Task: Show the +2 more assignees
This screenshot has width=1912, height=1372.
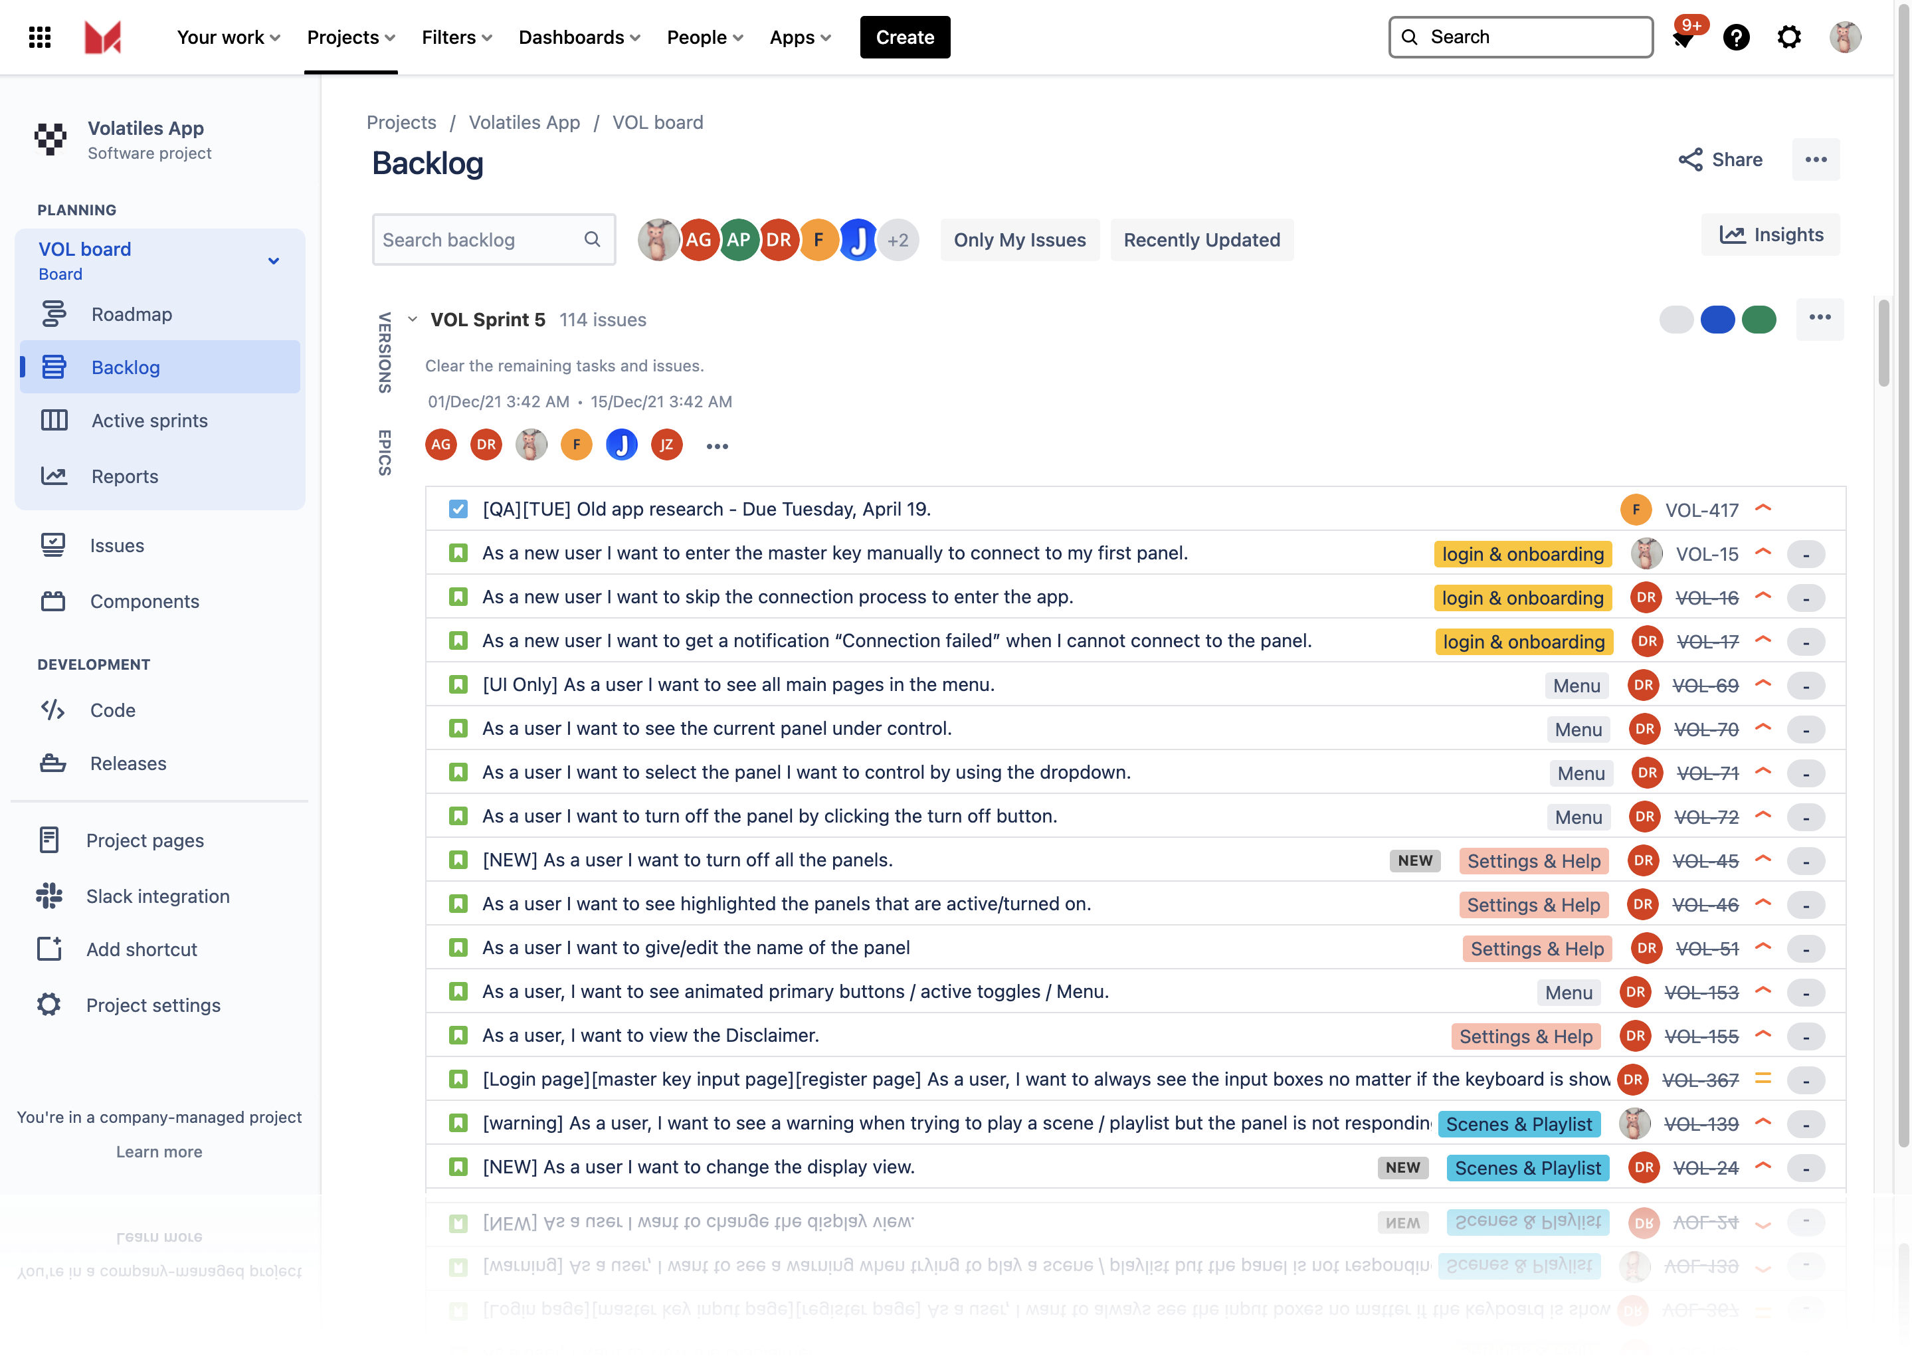Action: point(898,241)
